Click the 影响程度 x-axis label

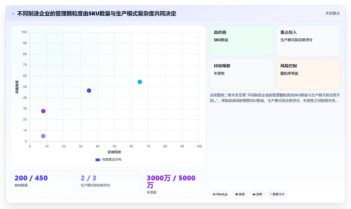114,152
